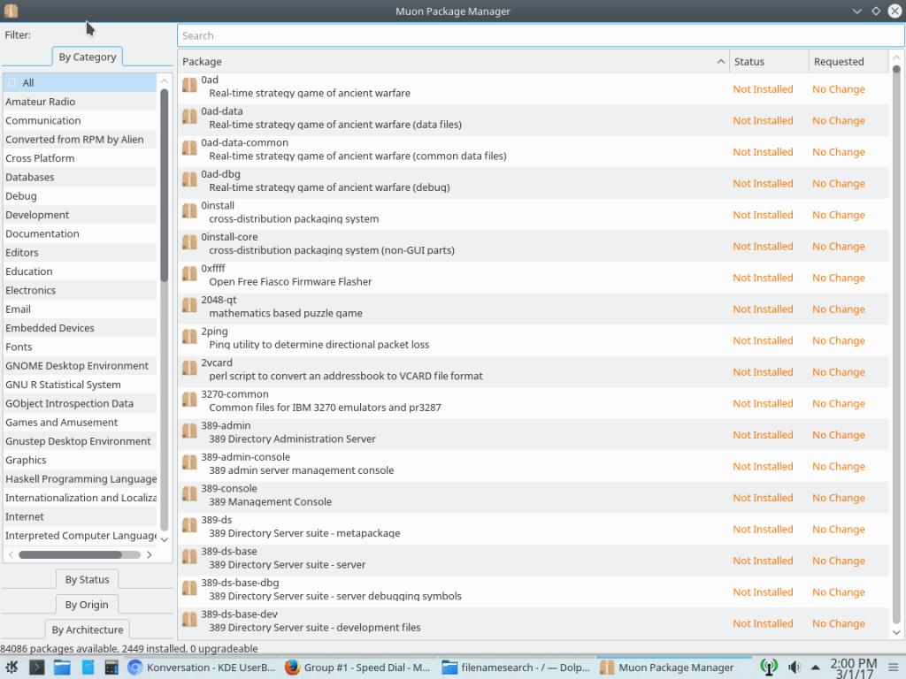Switch to the Firefox Speed Dial window
This screenshot has height=679, width=906.
point(357,668)
